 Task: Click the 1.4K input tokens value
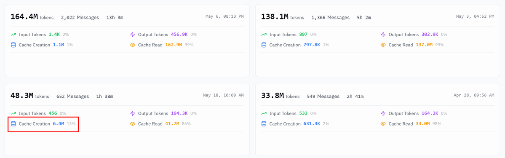[x=54, y=35]
